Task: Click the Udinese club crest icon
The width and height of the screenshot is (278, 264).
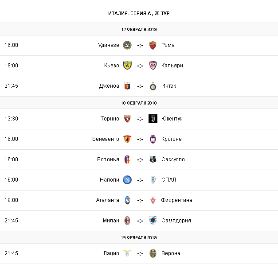Action: [127, 45]
